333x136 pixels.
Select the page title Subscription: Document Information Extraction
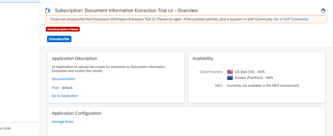[x=126, y=10]
